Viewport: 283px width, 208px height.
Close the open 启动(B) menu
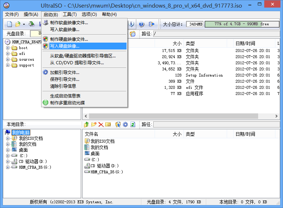pyautogui.click(x=51, y=15)
